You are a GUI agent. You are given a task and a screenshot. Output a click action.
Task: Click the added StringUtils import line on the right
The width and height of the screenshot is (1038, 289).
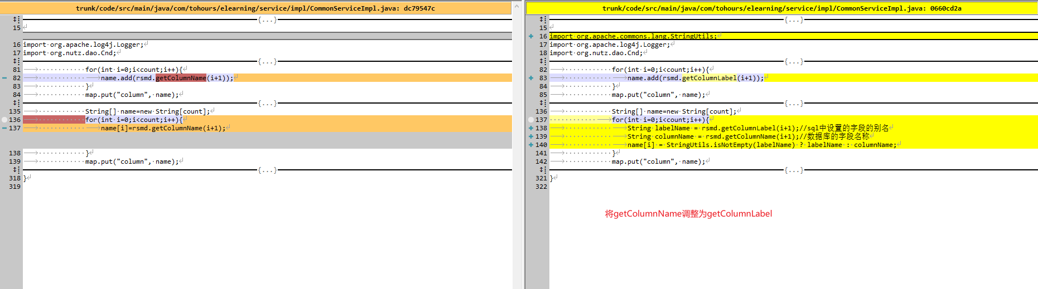633,36
